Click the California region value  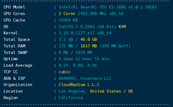tap(71, 98)
